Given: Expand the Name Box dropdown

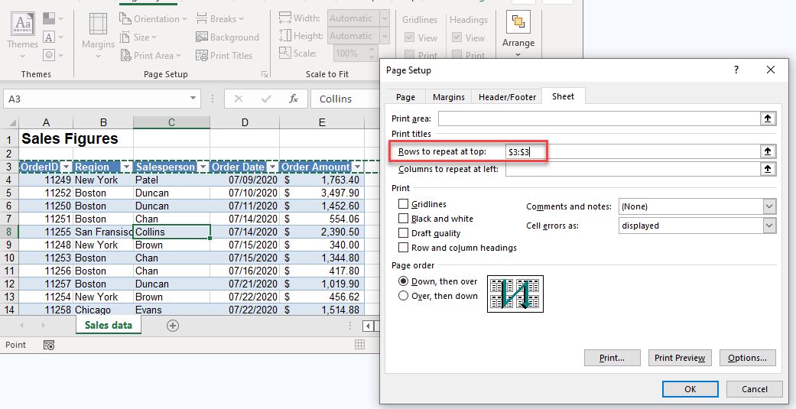Looking at the screenshot, I should tap(193, 99).
